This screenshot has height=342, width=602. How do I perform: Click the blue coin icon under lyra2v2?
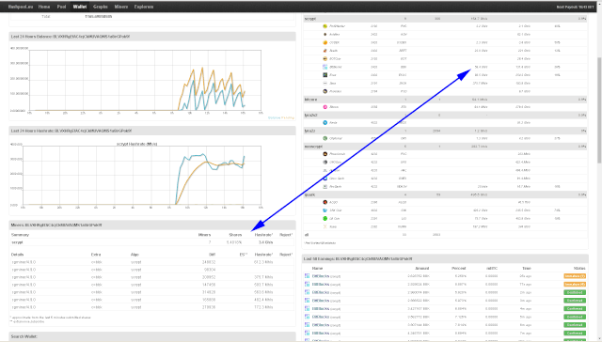(x=325, y=123)
